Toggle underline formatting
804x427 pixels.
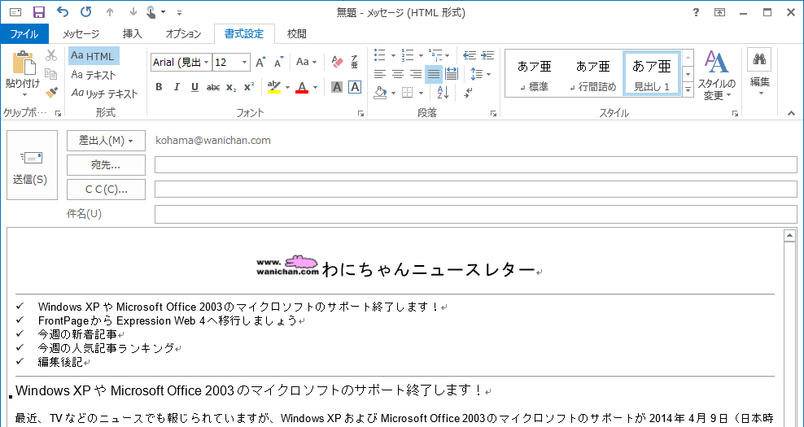(x=194, y=87)
